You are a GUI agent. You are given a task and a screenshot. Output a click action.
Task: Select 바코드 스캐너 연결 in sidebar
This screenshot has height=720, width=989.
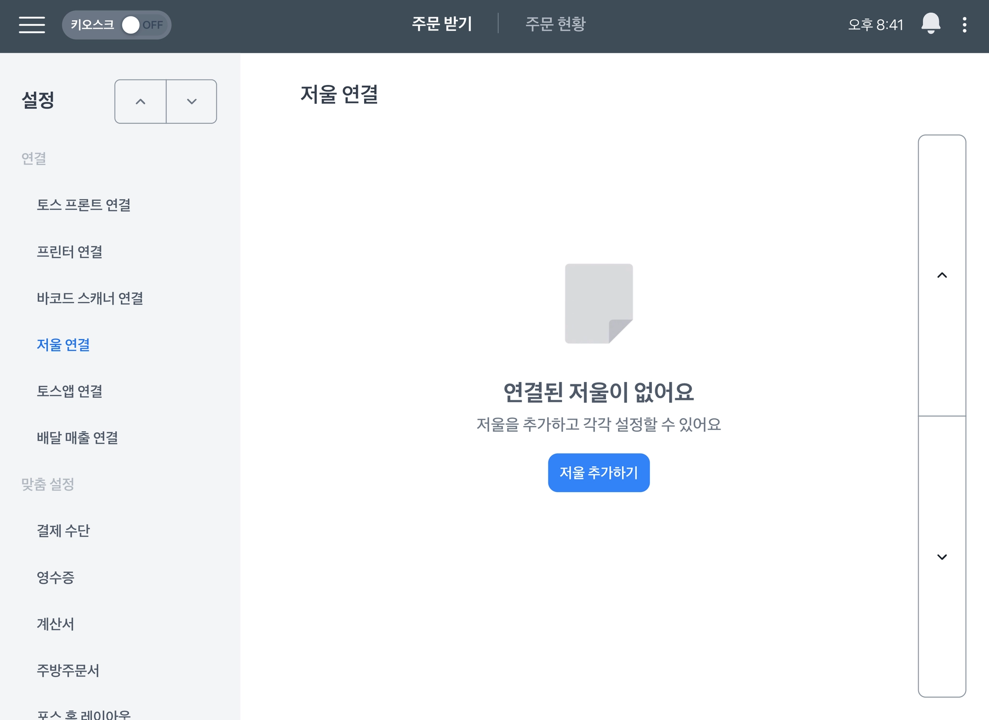coord(90,298)
